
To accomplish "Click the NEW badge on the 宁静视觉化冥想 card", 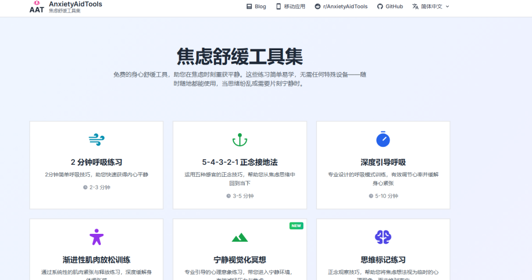I will click(x=296, y=226).
